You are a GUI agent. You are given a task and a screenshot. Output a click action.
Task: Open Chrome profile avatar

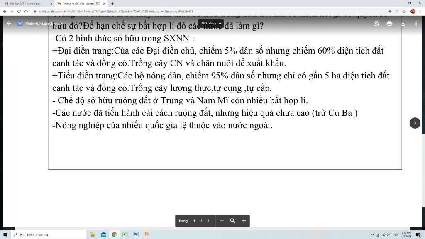[x=413, y=11]
